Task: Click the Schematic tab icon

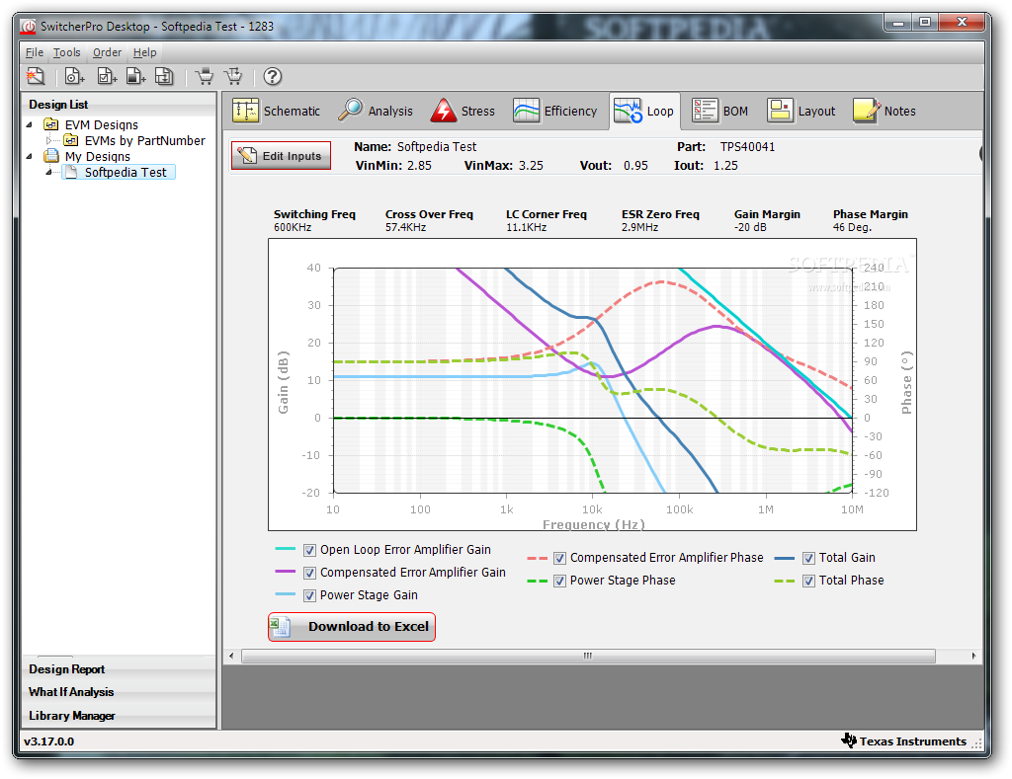Action: pyautogui.click(x=245, y=111)
